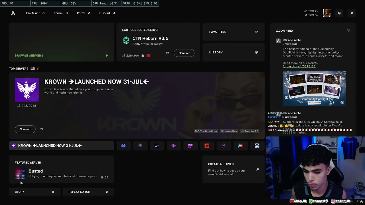Click the Roleplay RP tag

(250, 131)
